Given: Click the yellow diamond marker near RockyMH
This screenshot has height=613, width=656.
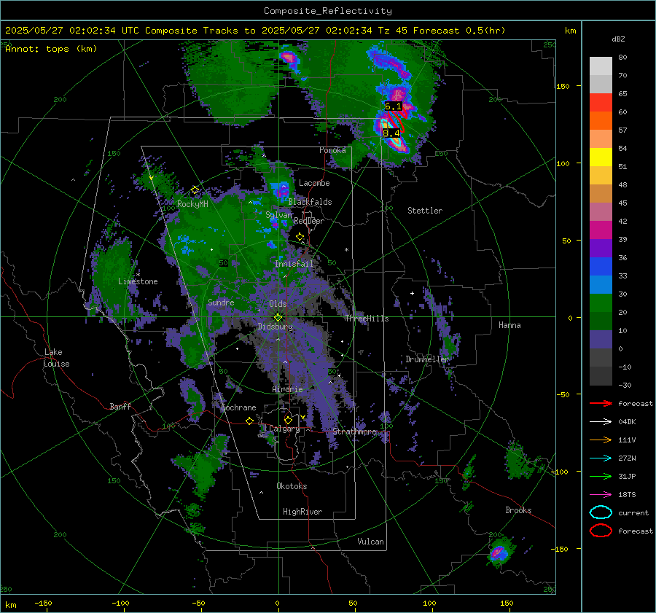Looking at the screenshot, I should click(x=195, y=190).
